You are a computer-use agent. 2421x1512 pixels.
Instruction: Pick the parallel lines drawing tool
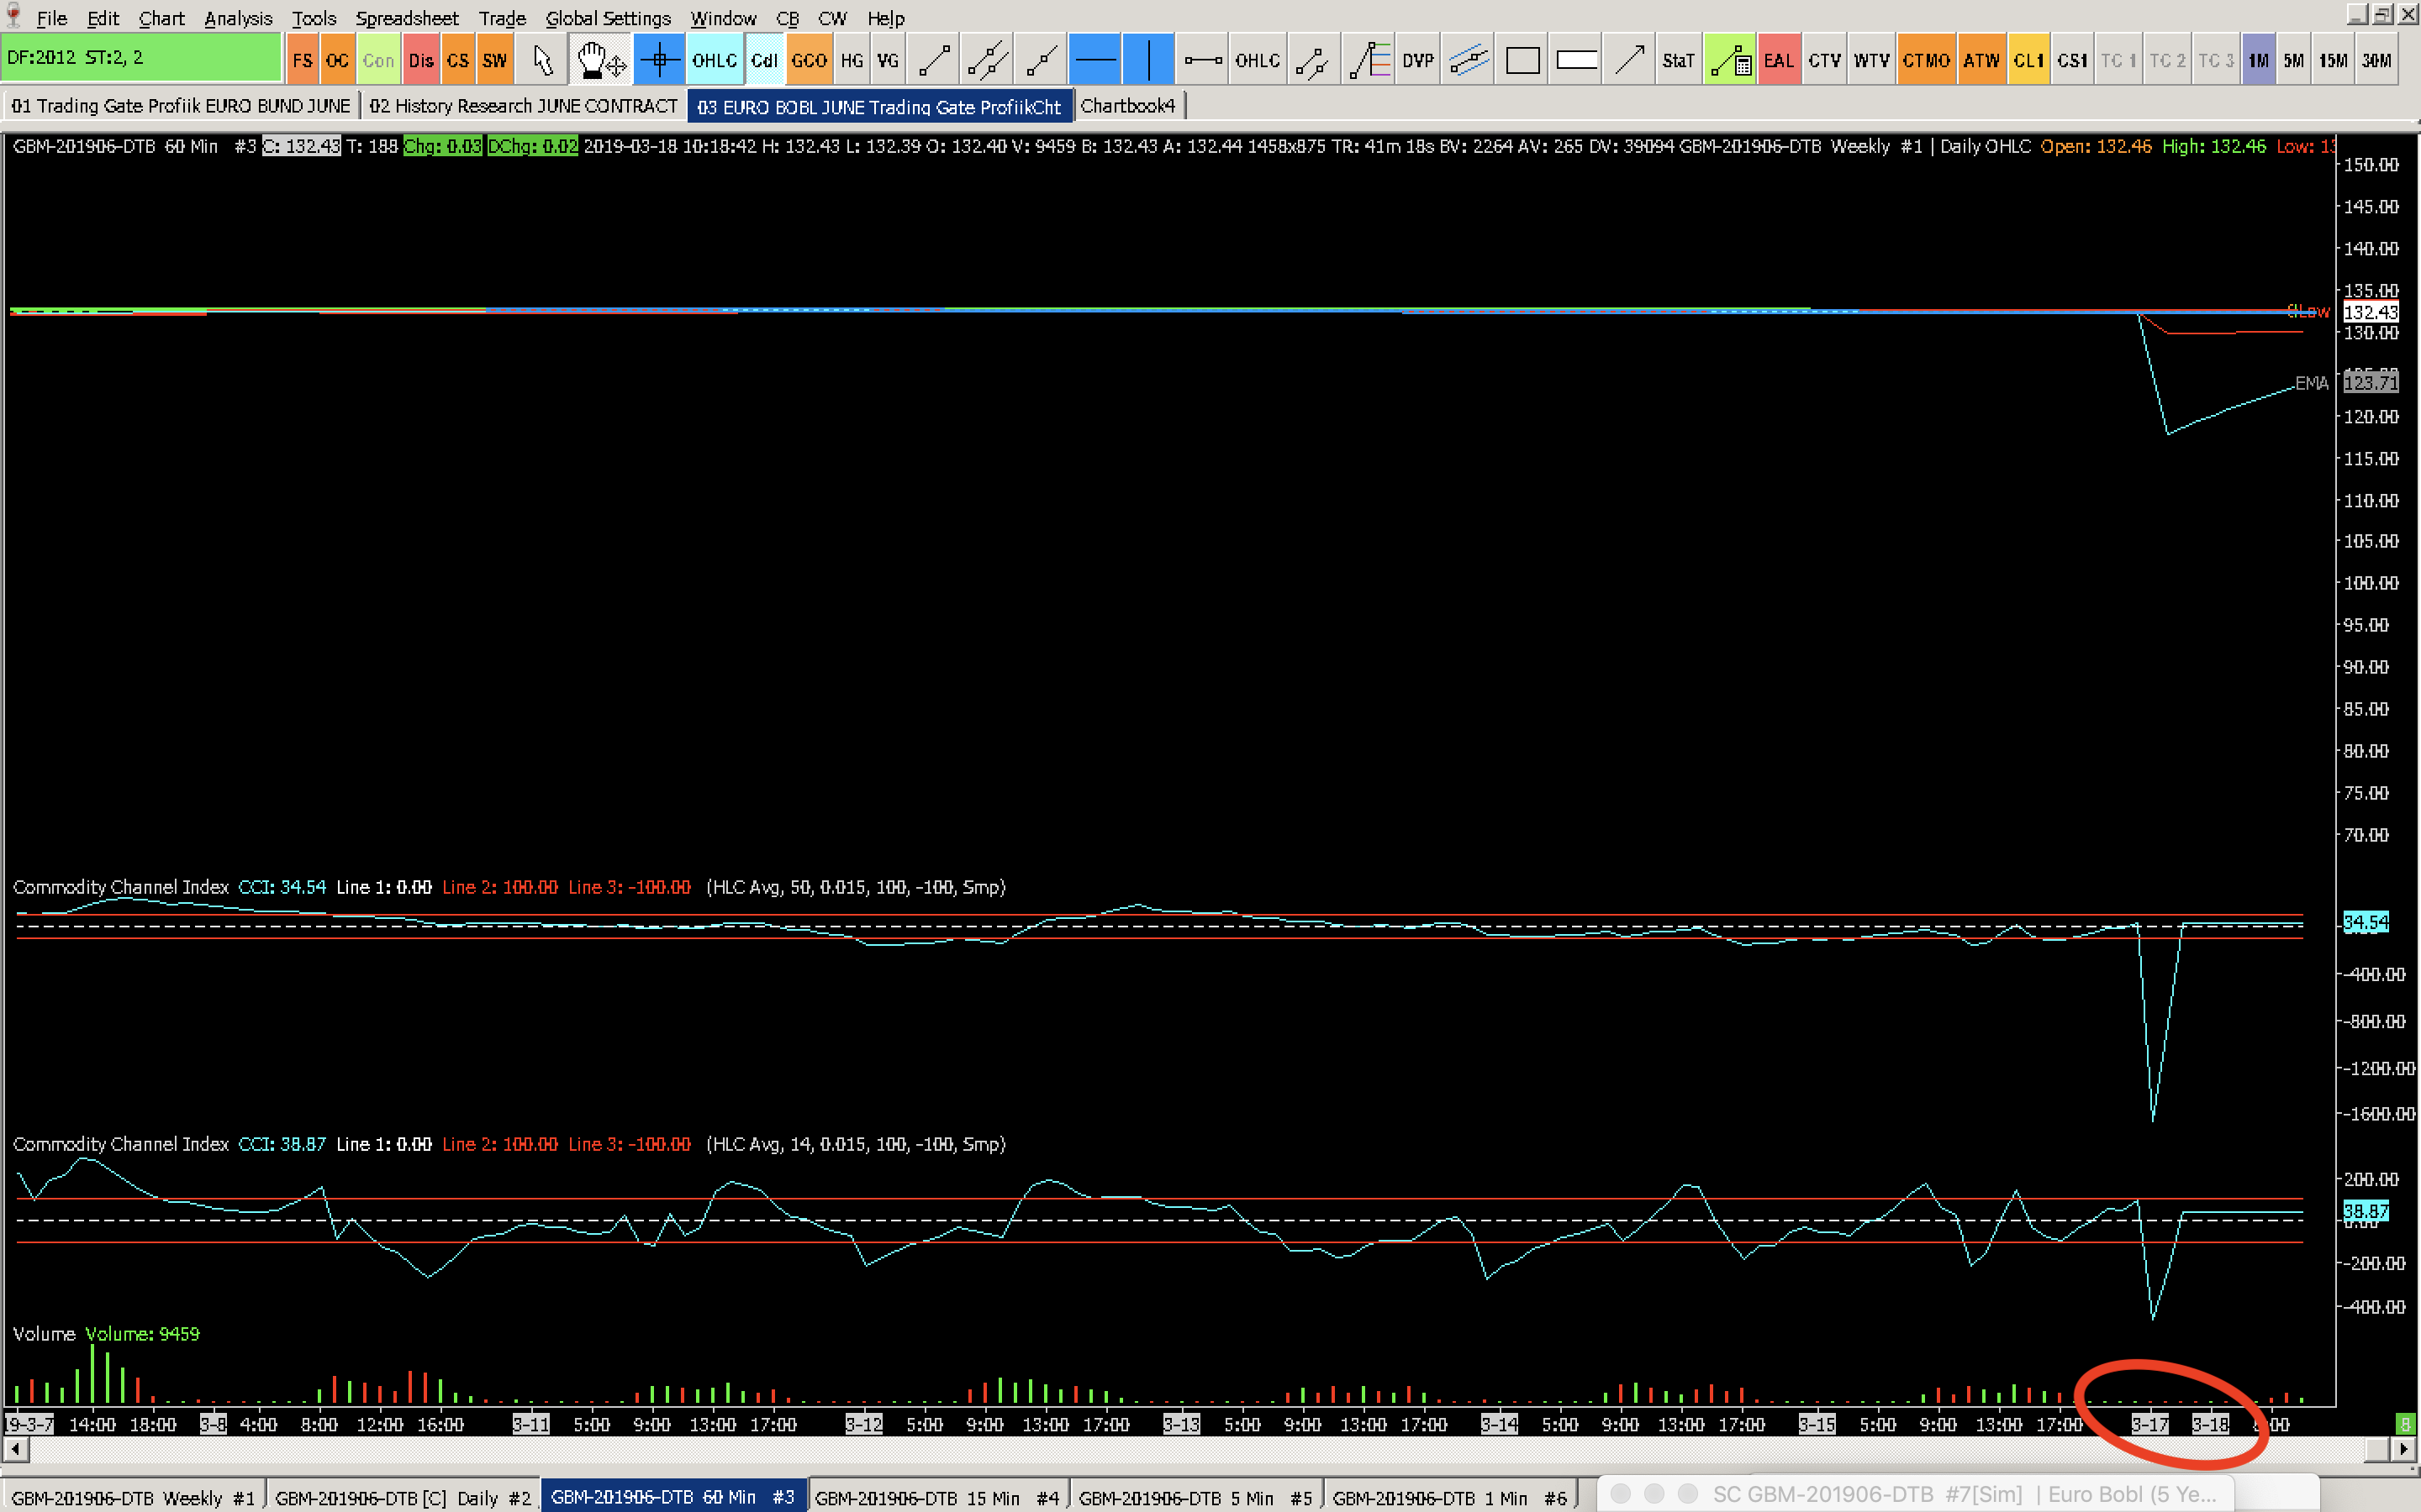point(986,60)
